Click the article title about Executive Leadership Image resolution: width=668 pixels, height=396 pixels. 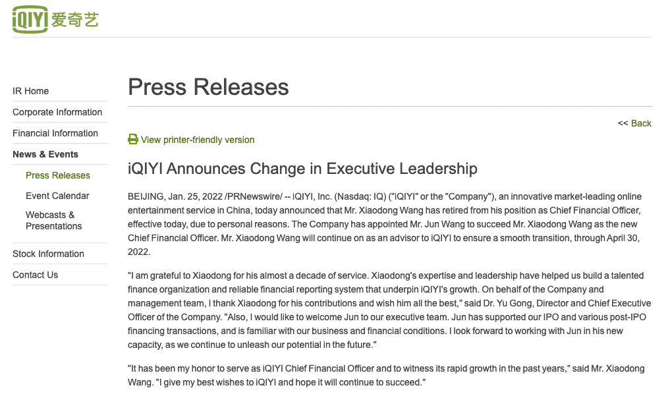[302, 169]
